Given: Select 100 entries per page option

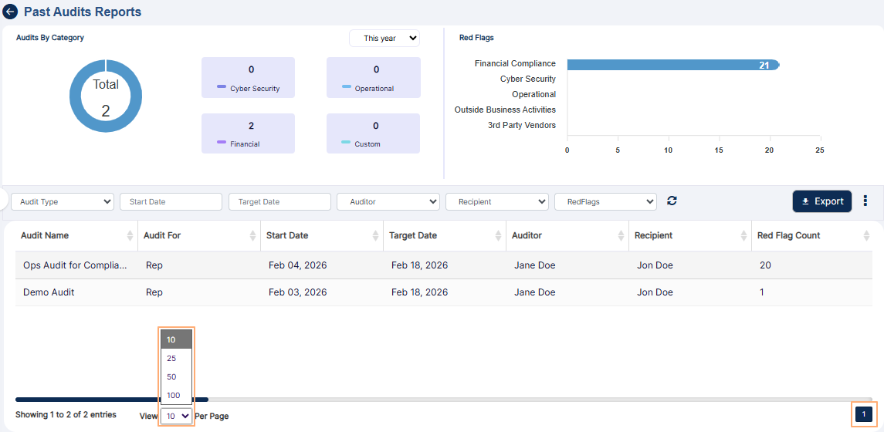Looking at the screenshot, I should [177, 396].
